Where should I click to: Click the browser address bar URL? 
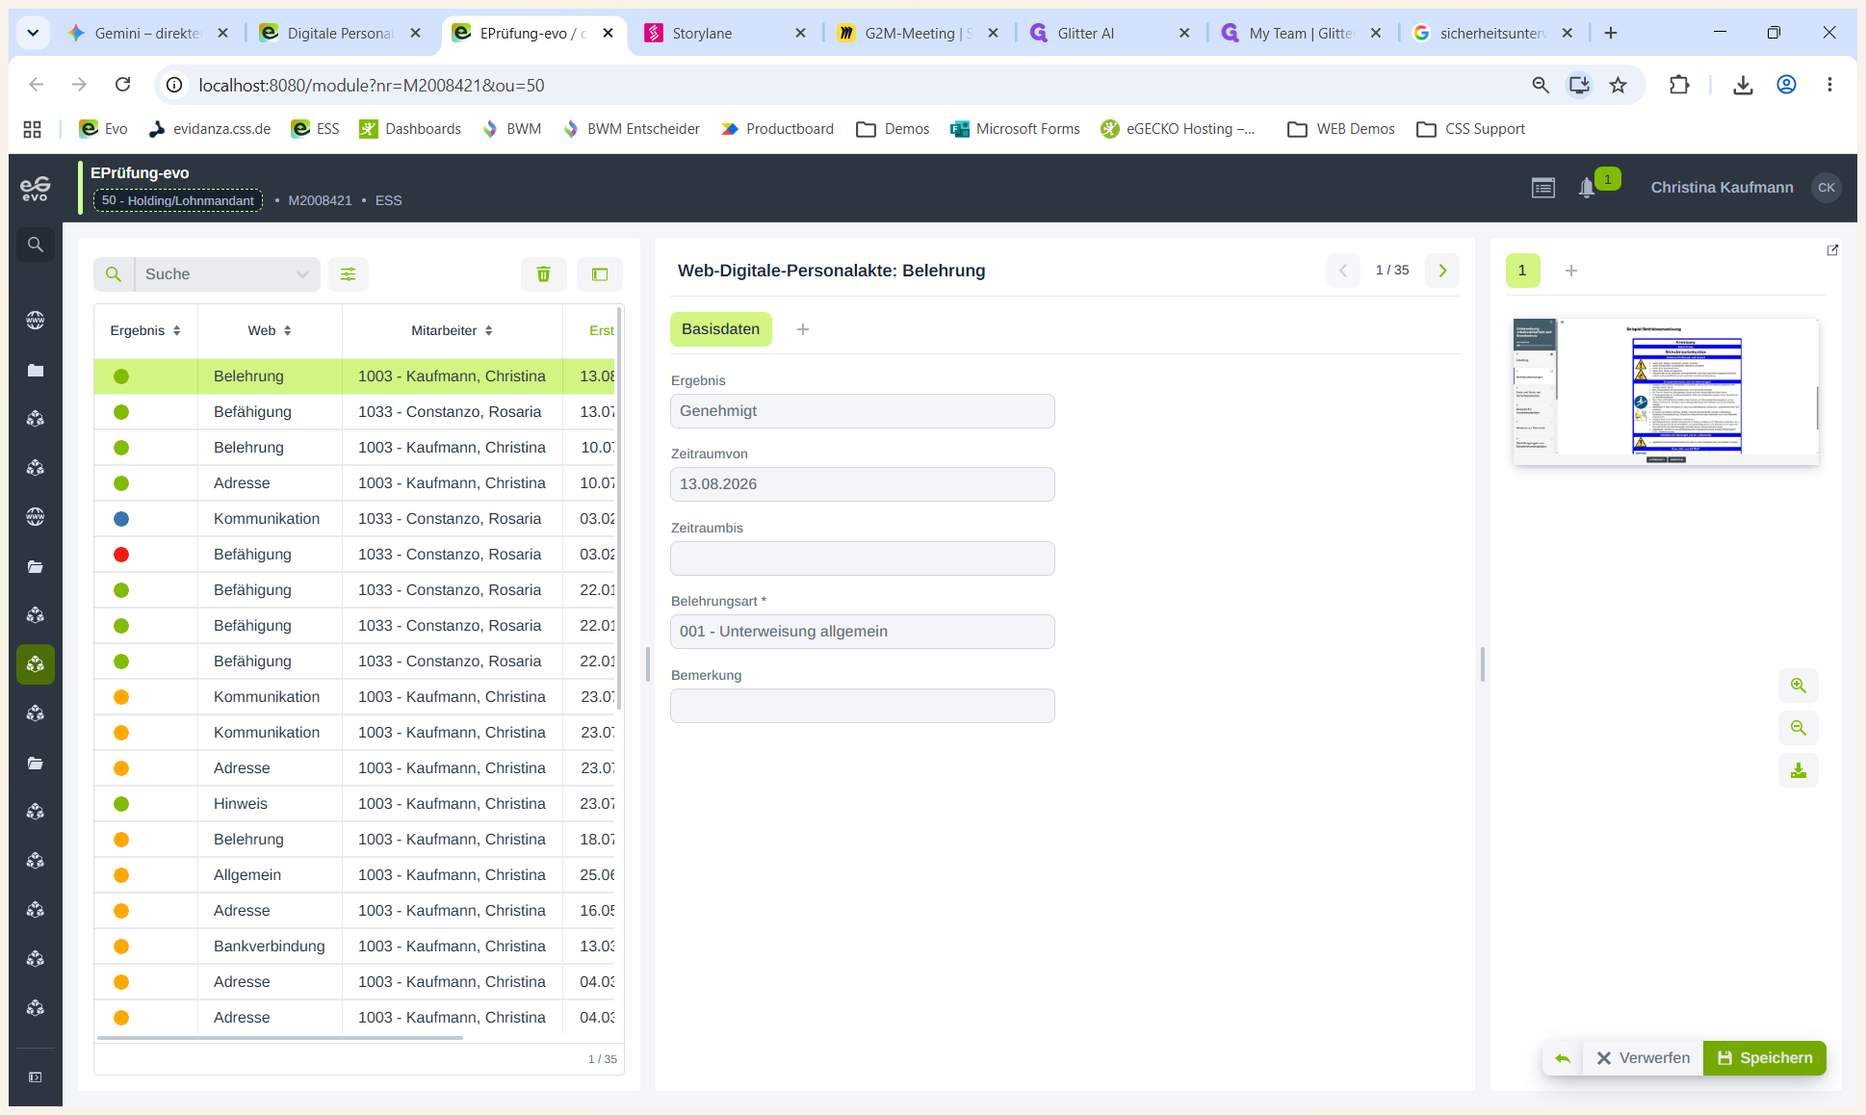tap(372, 86)
